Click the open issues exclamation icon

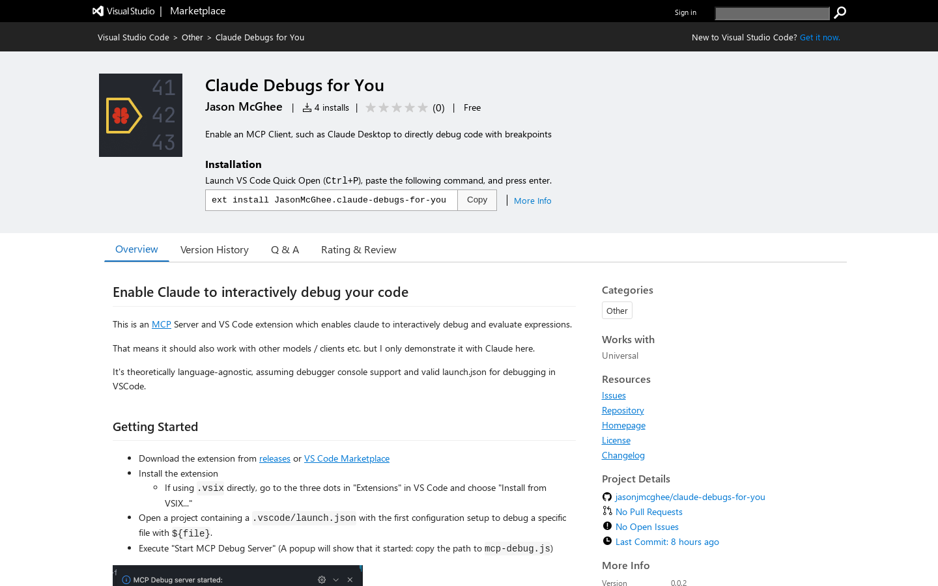[x=607, y=526]
